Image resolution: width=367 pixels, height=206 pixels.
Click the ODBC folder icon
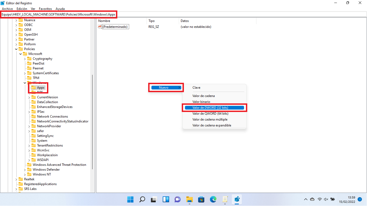21,25
